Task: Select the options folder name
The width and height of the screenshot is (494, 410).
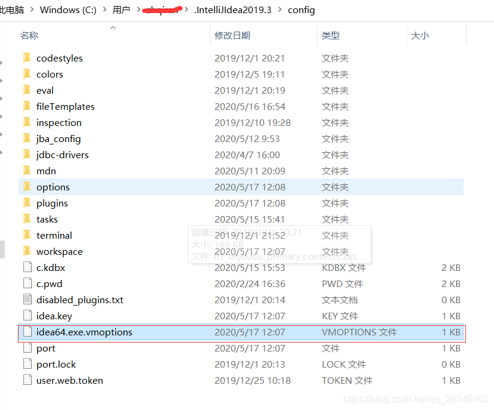Action: coord(53,187)
